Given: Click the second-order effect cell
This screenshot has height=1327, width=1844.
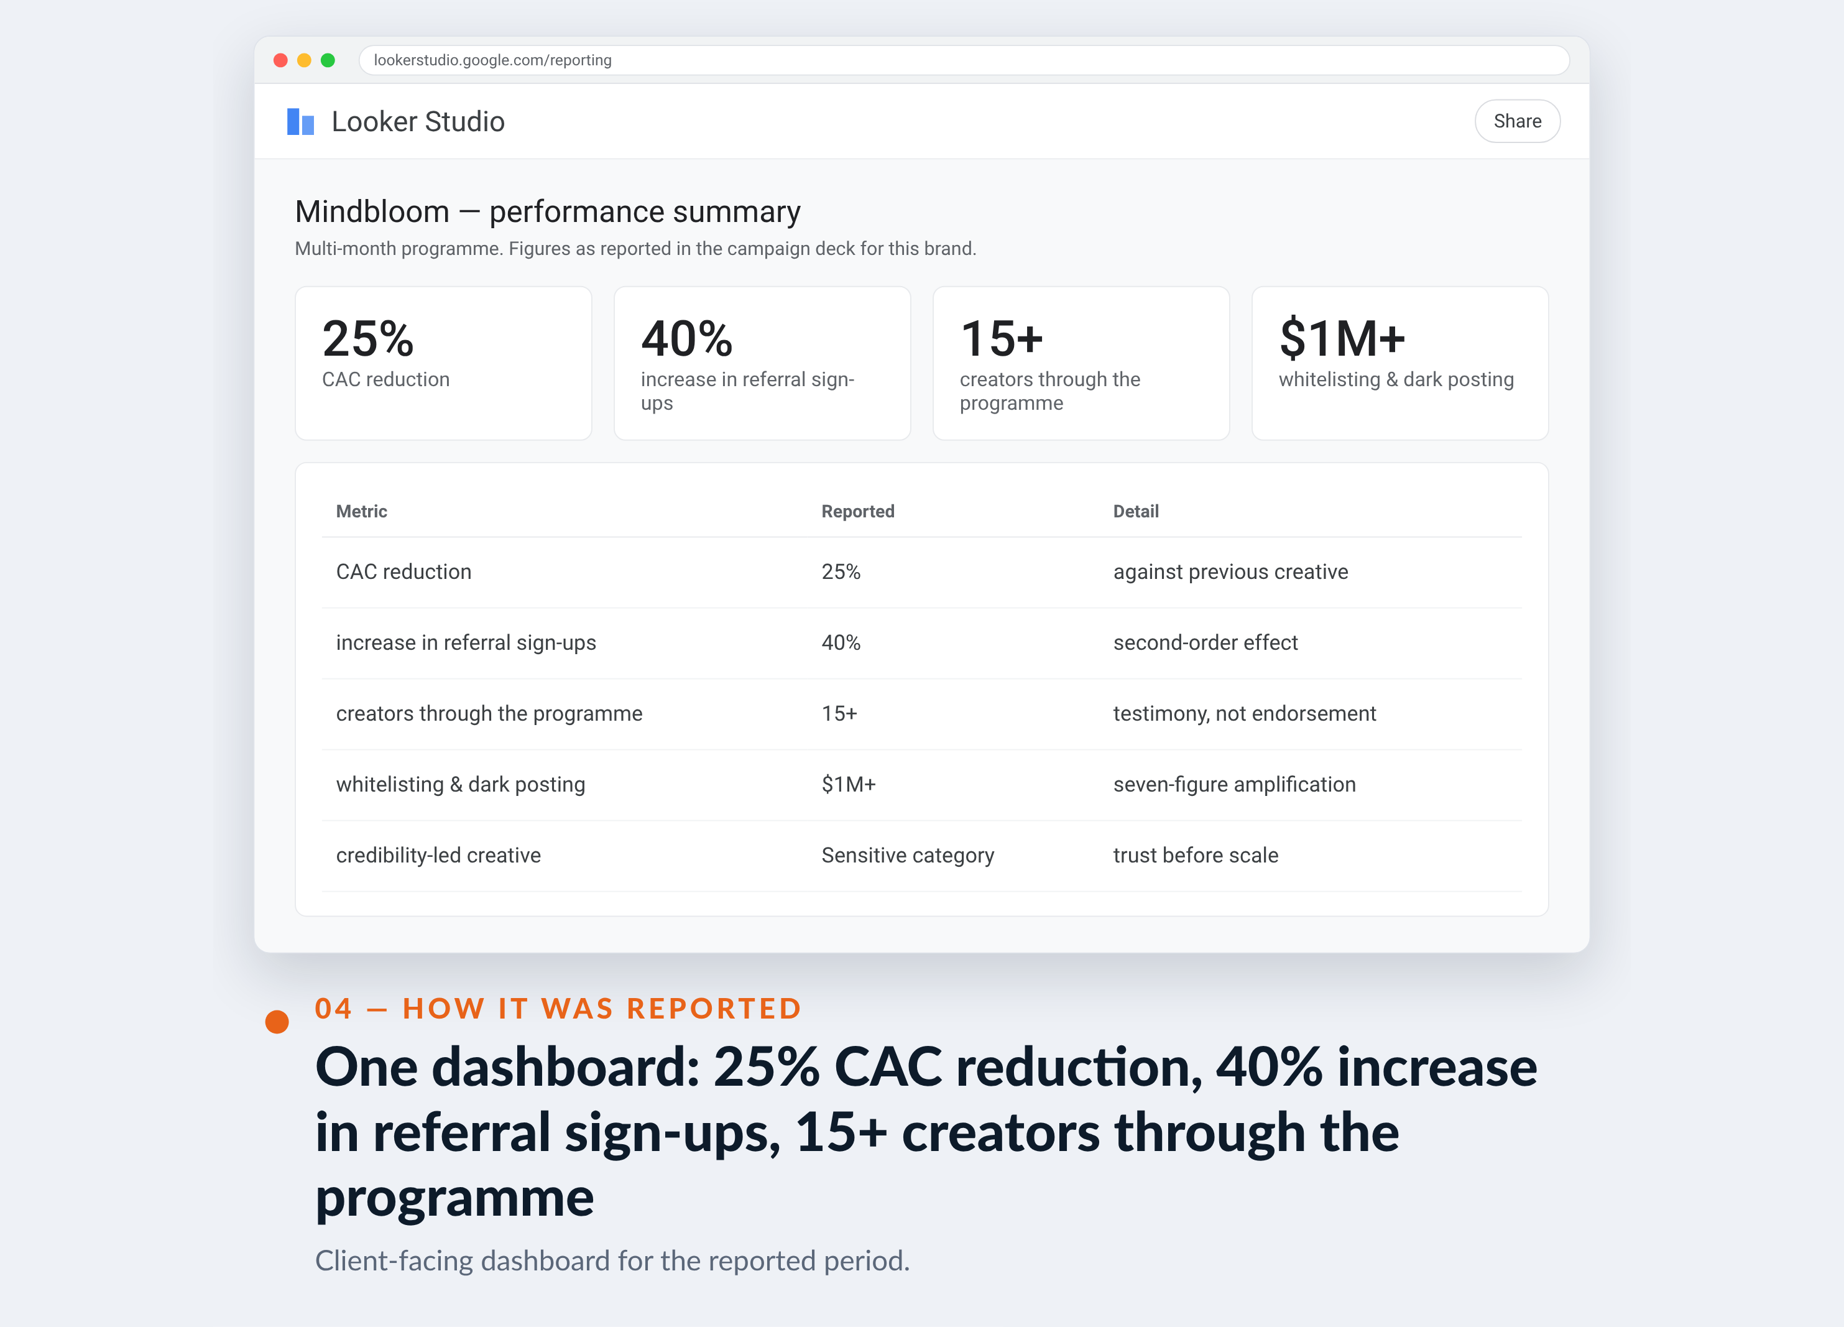Looking at the screenshot, I should tap(1205, 642).
